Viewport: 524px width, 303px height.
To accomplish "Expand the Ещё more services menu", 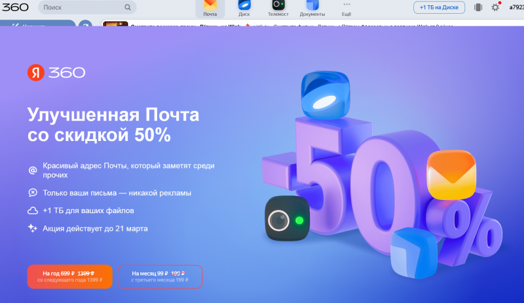I will coord(346,8).
